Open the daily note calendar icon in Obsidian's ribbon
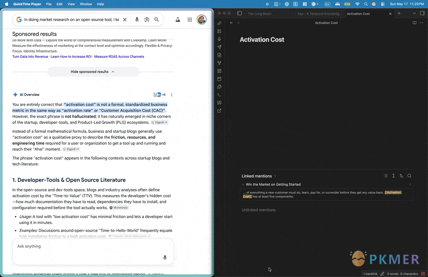The width and height of the screenshot is (428, 277). [219, 79]
